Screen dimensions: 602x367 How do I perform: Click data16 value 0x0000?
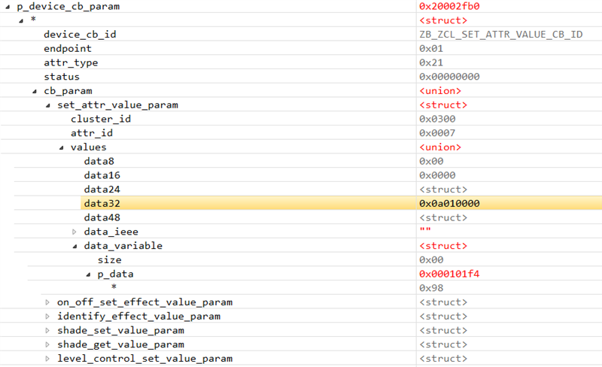[437, 175]
